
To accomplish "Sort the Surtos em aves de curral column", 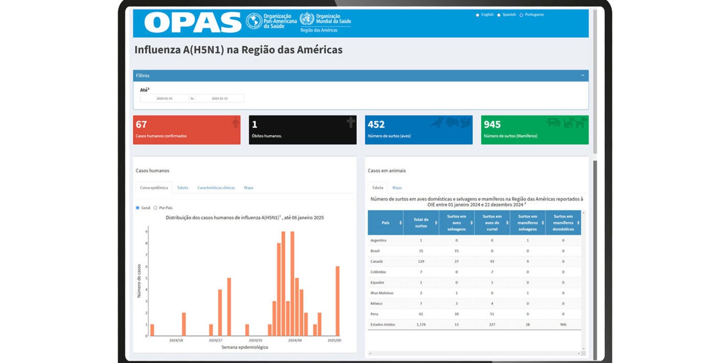I will (507, 222).
